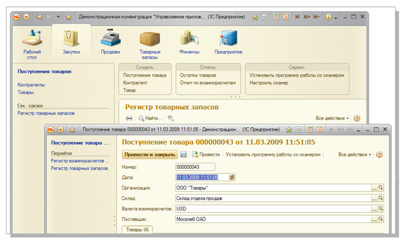Image resolution: width=405 pixels, height=244 pixels.
Task: Open Регистр взаиморасчетов in document Перейти panel
Action: (80, 161)
